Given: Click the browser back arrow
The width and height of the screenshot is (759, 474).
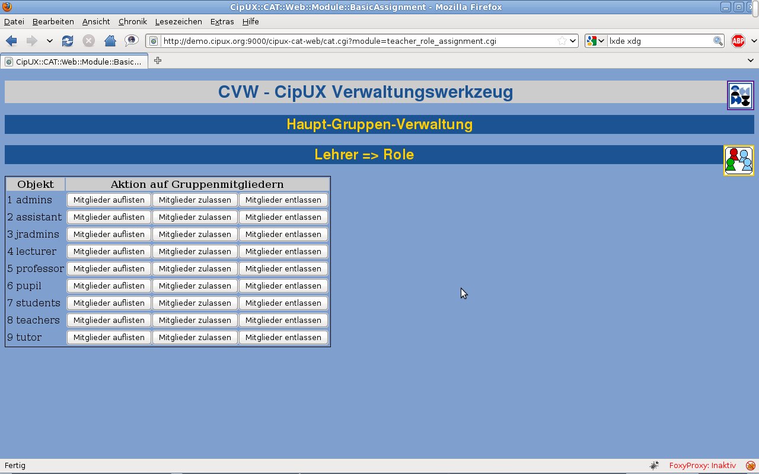Looking at the screenshot, I should point(11,41).
